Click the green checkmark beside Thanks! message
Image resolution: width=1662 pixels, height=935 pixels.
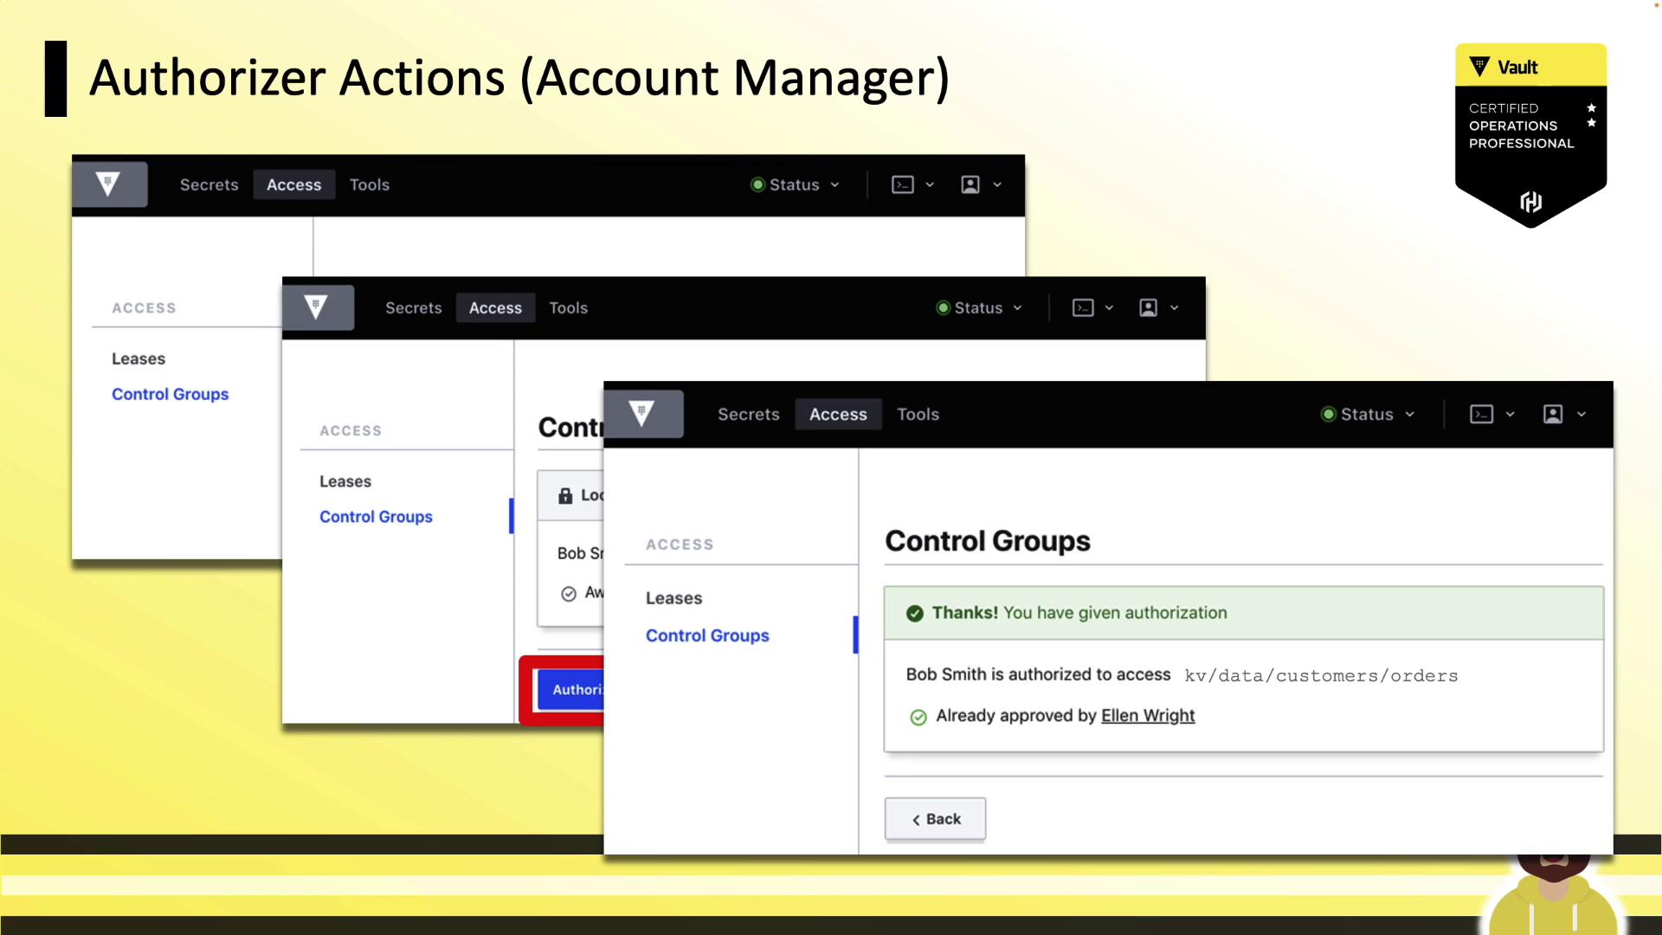[x=914, y=614]
